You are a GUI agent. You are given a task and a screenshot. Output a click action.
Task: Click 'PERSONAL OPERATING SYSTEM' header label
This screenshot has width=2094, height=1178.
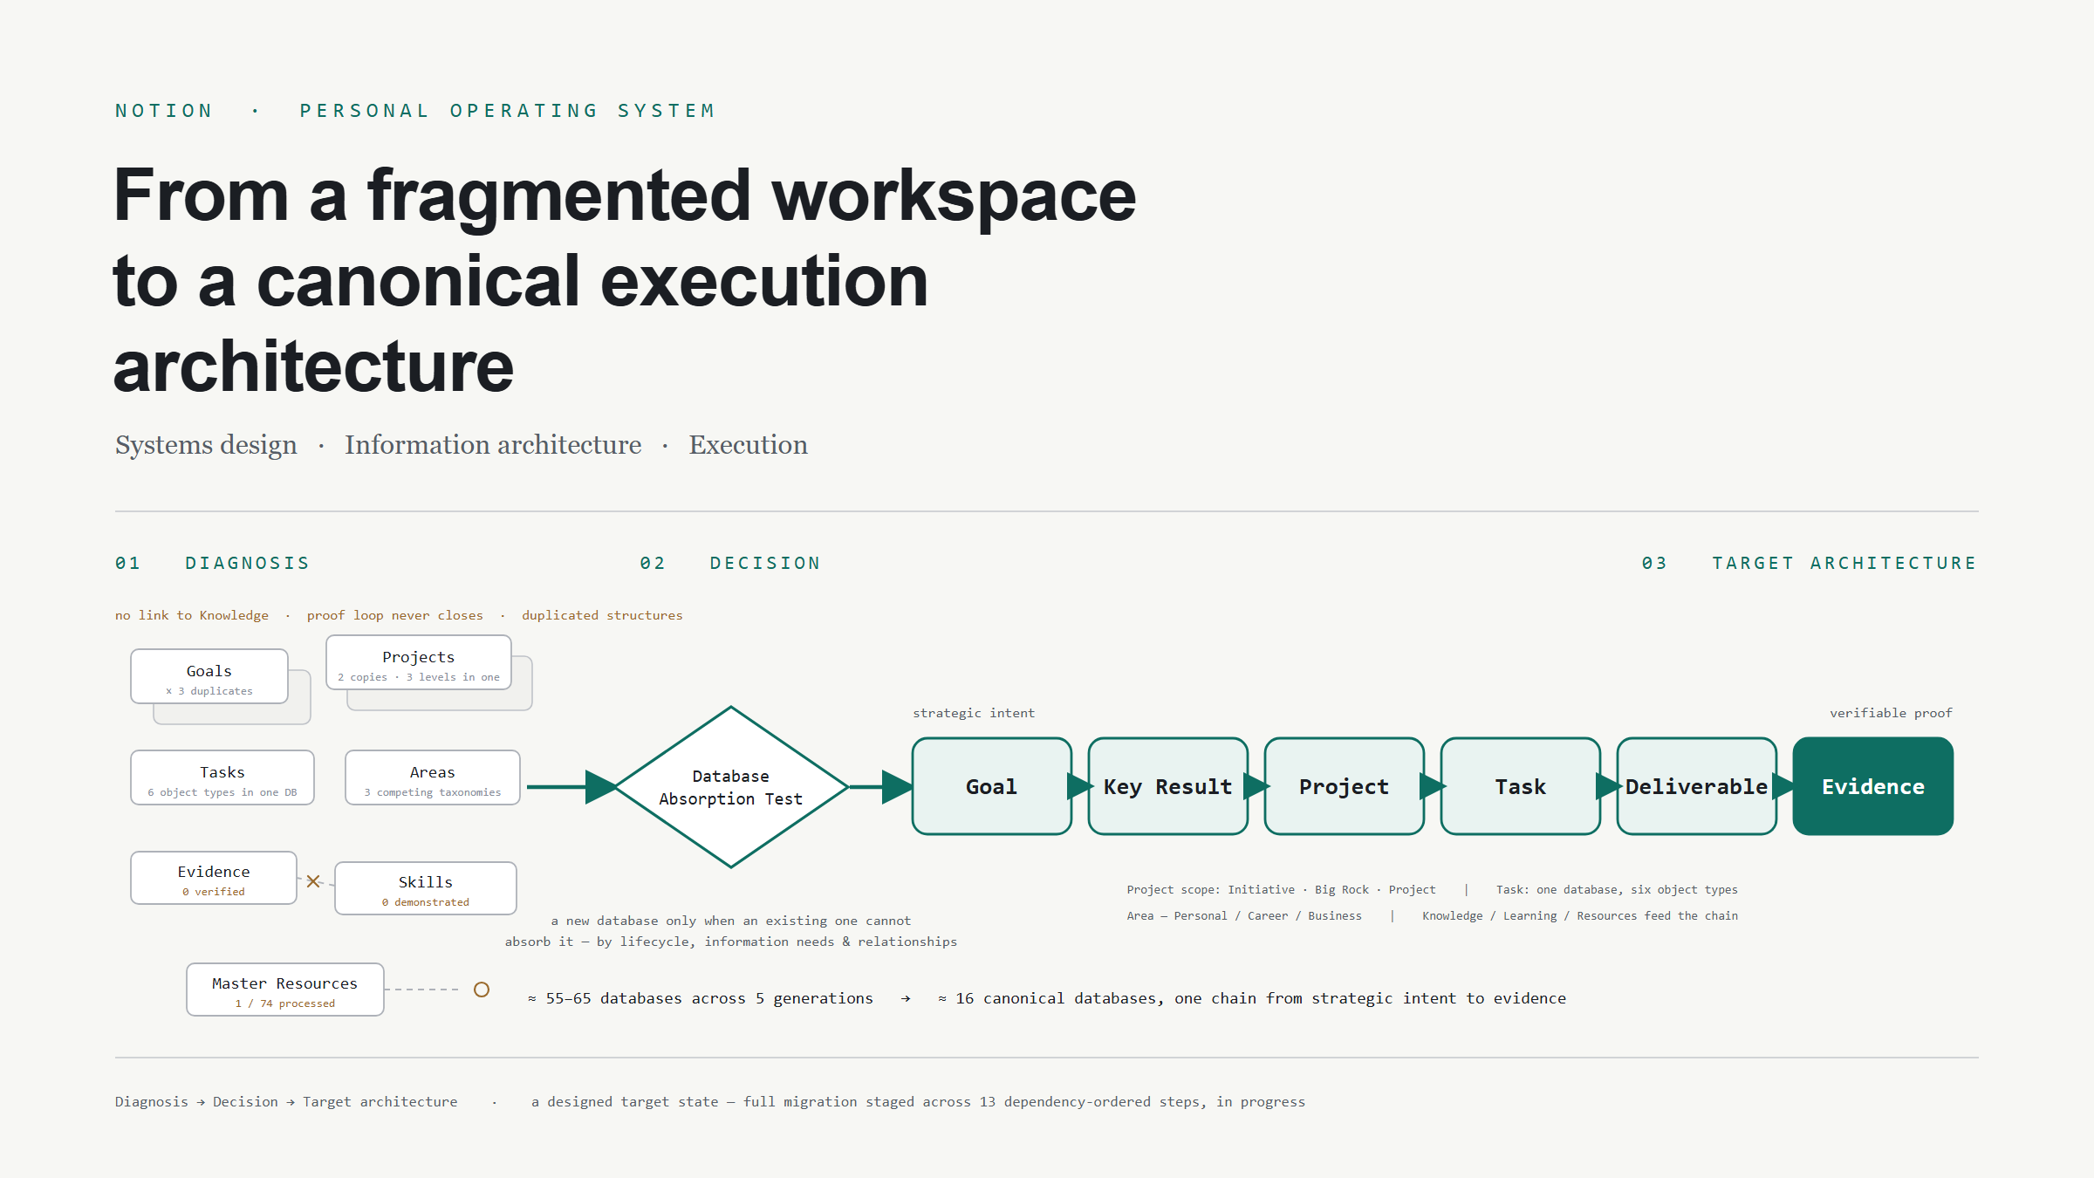click(508, 111)
